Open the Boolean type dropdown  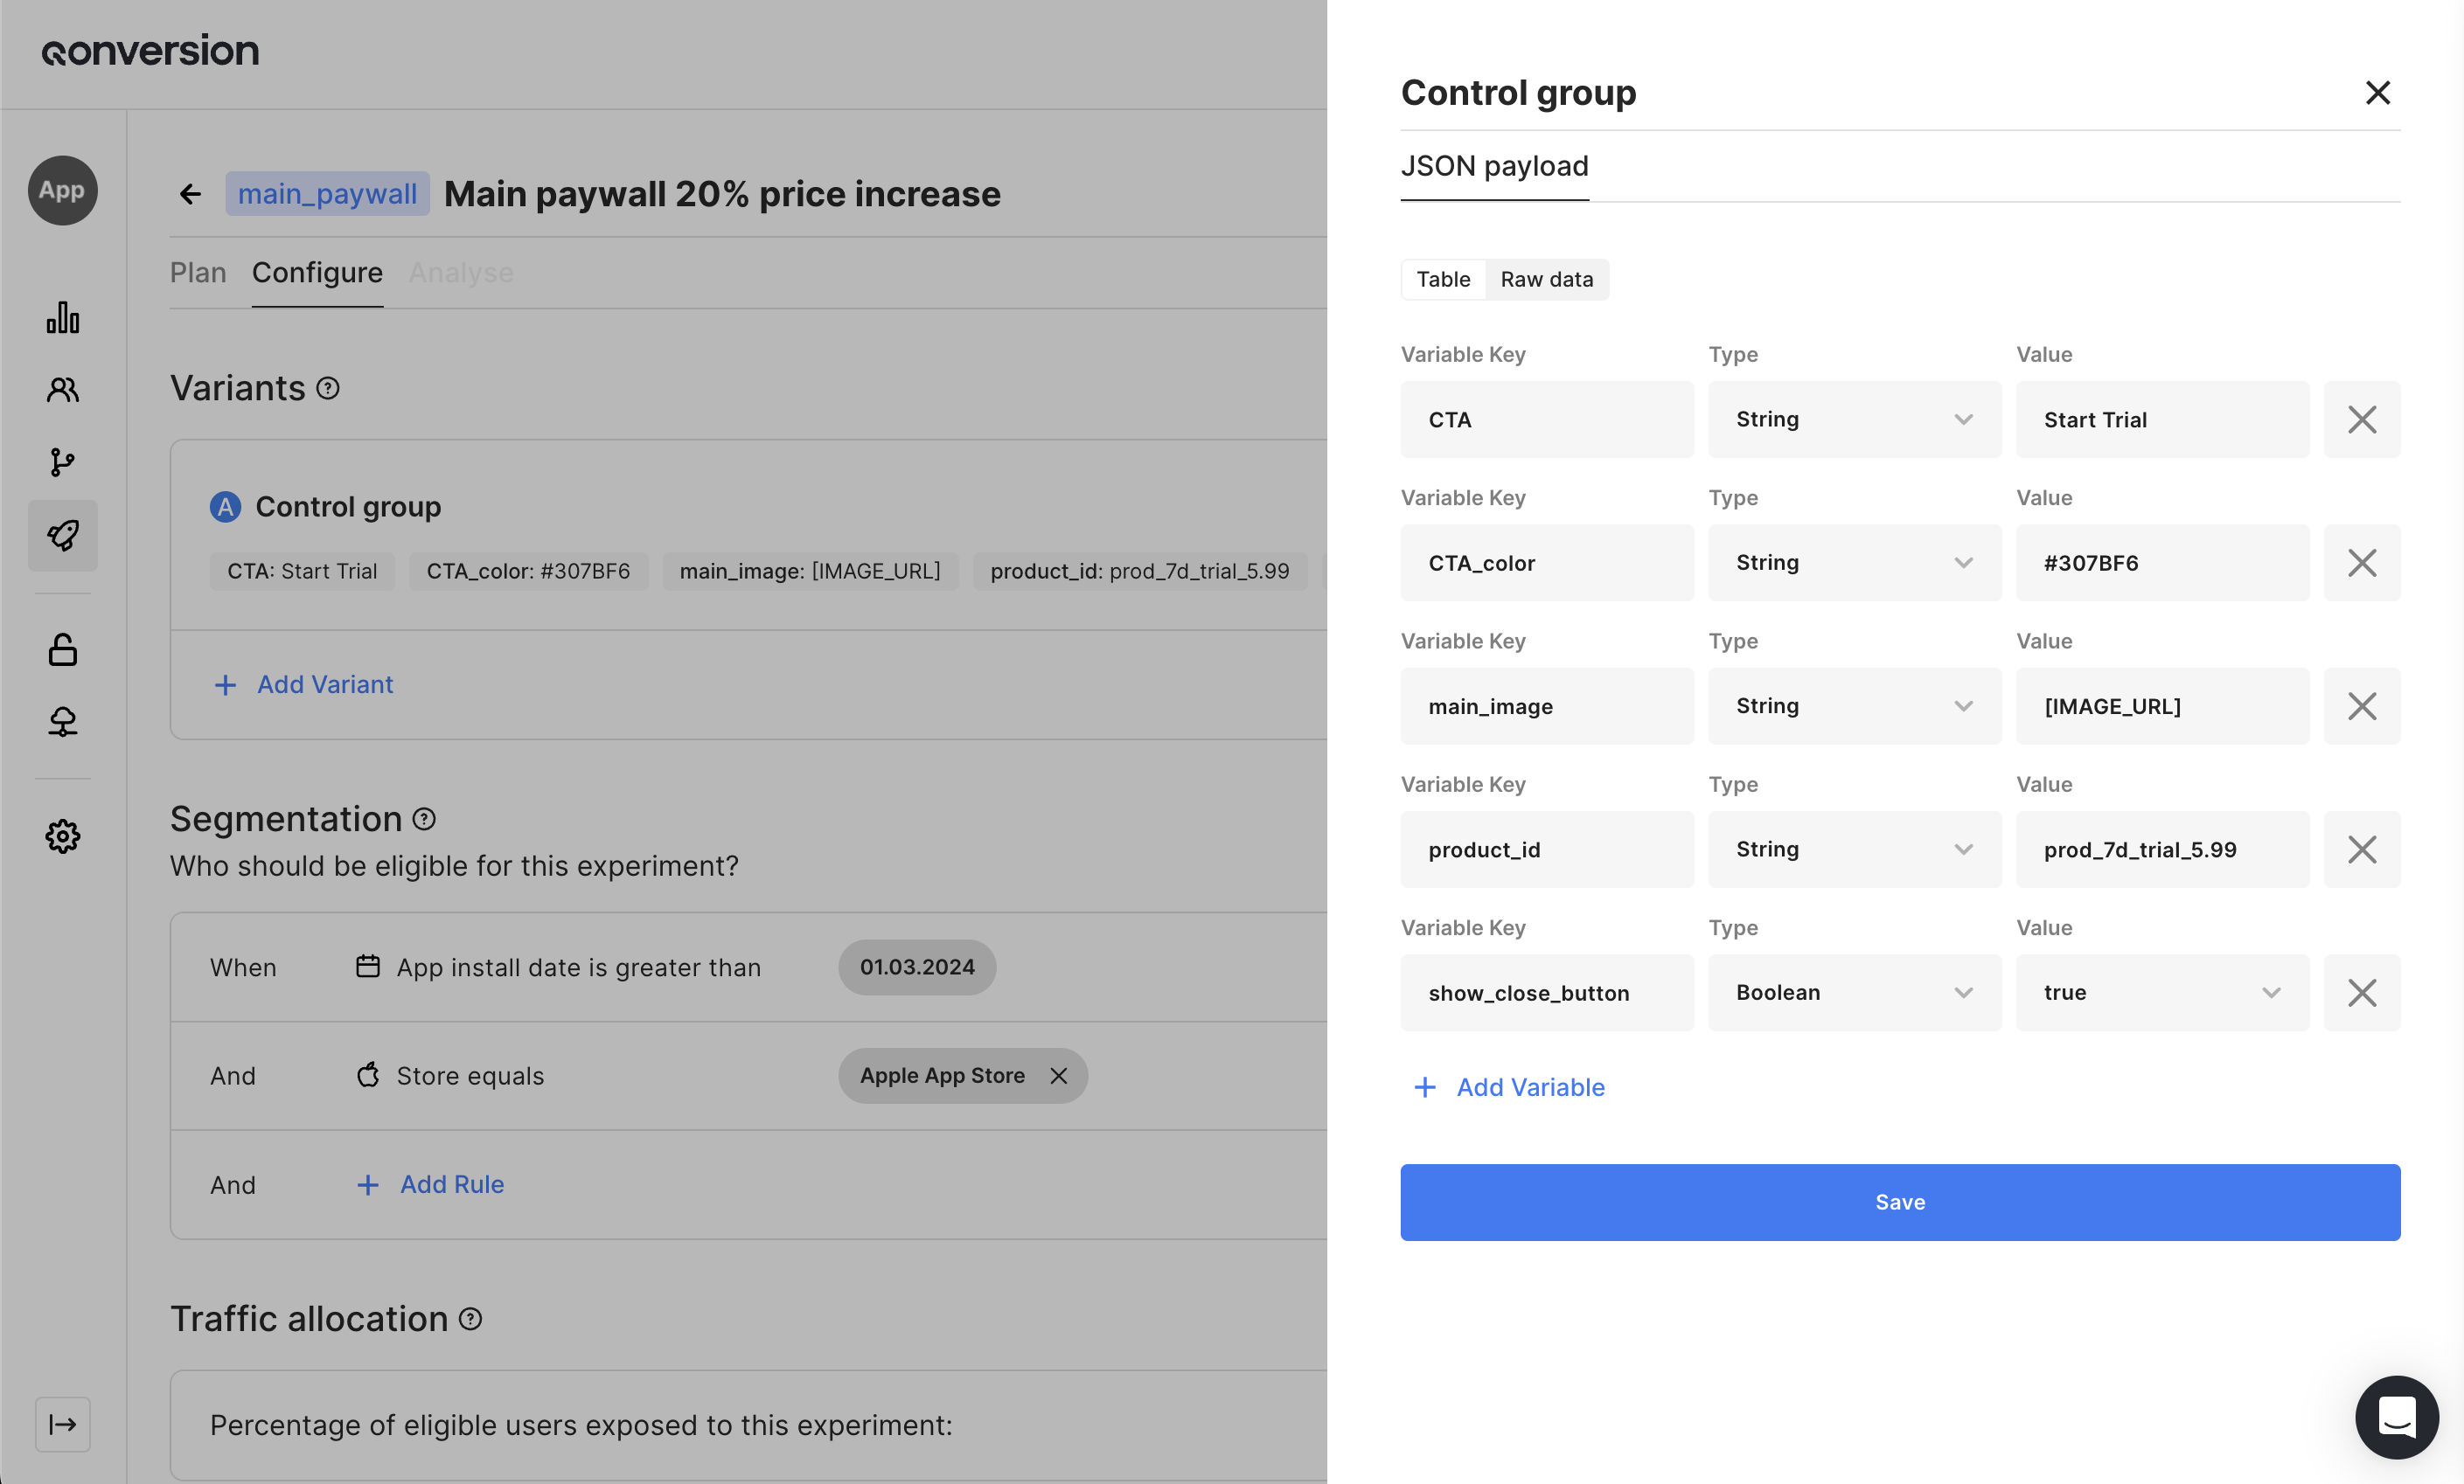coord(1853,992)
